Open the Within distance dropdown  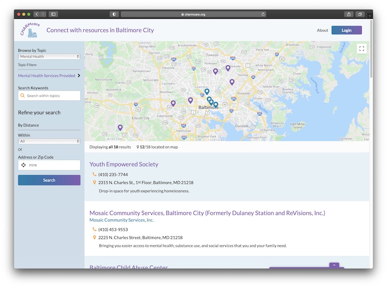[x=49, y=141]
